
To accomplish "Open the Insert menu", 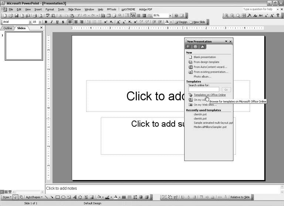I will click(x=38, y=9).
